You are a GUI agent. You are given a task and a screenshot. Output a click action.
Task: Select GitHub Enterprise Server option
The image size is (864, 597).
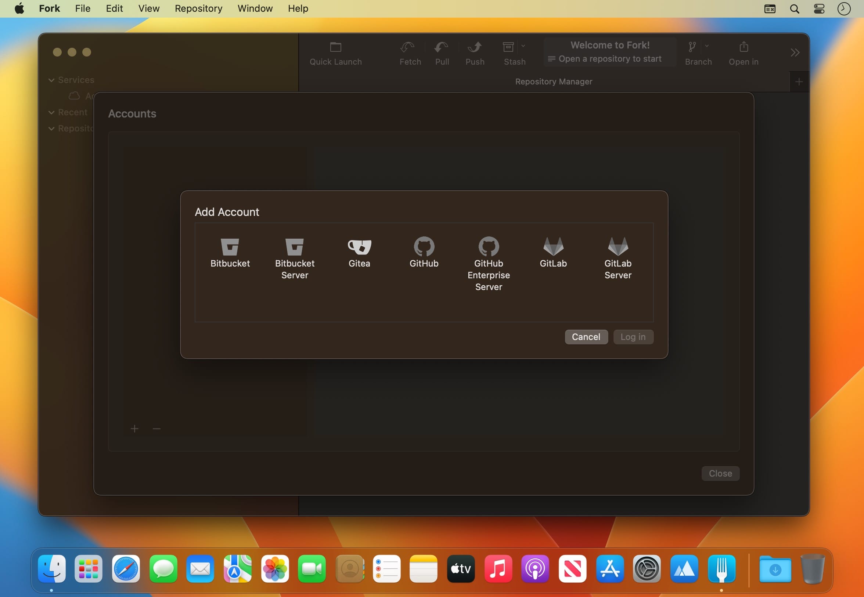tap(488, 247)
